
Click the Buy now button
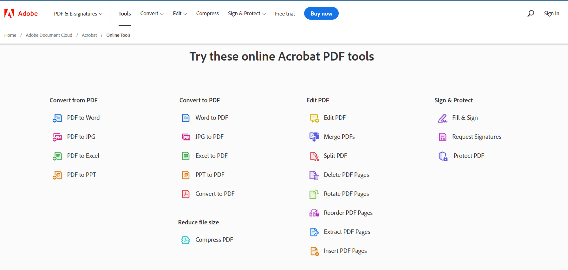click(x=321, y=13)
